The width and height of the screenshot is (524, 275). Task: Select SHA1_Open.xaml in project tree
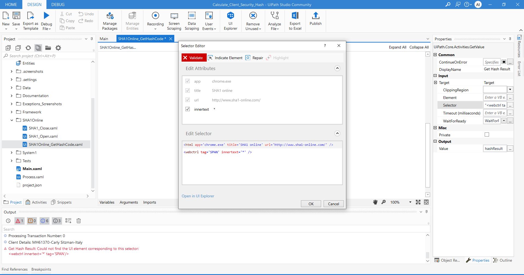click(x=43, y=136)
